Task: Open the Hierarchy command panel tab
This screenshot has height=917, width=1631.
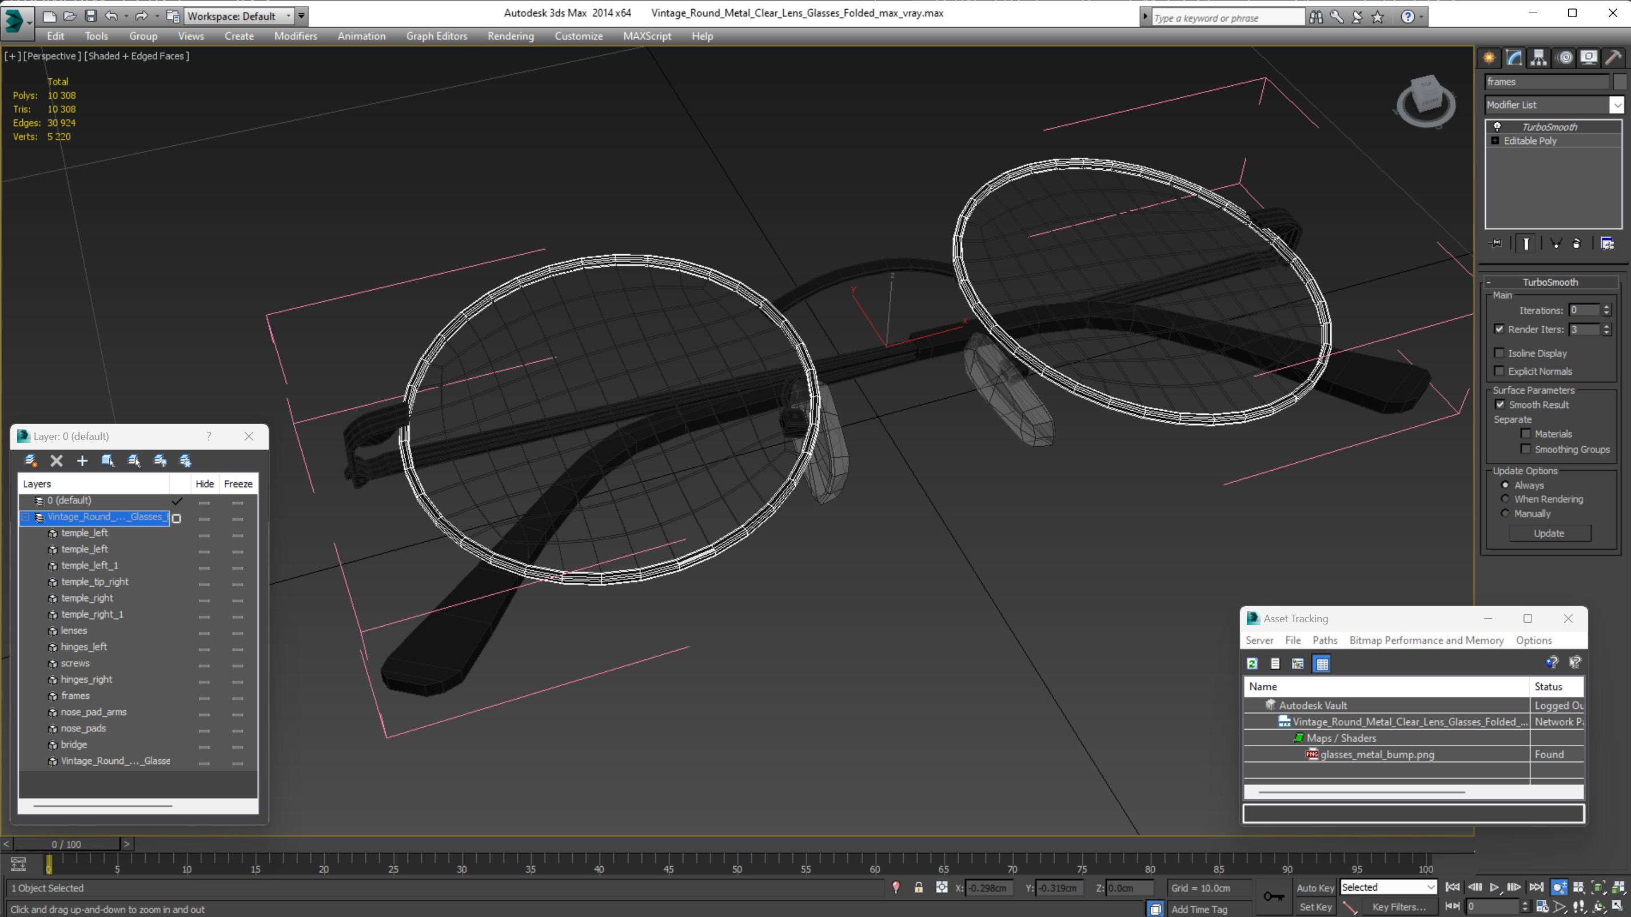Action: coord(1538,58)
